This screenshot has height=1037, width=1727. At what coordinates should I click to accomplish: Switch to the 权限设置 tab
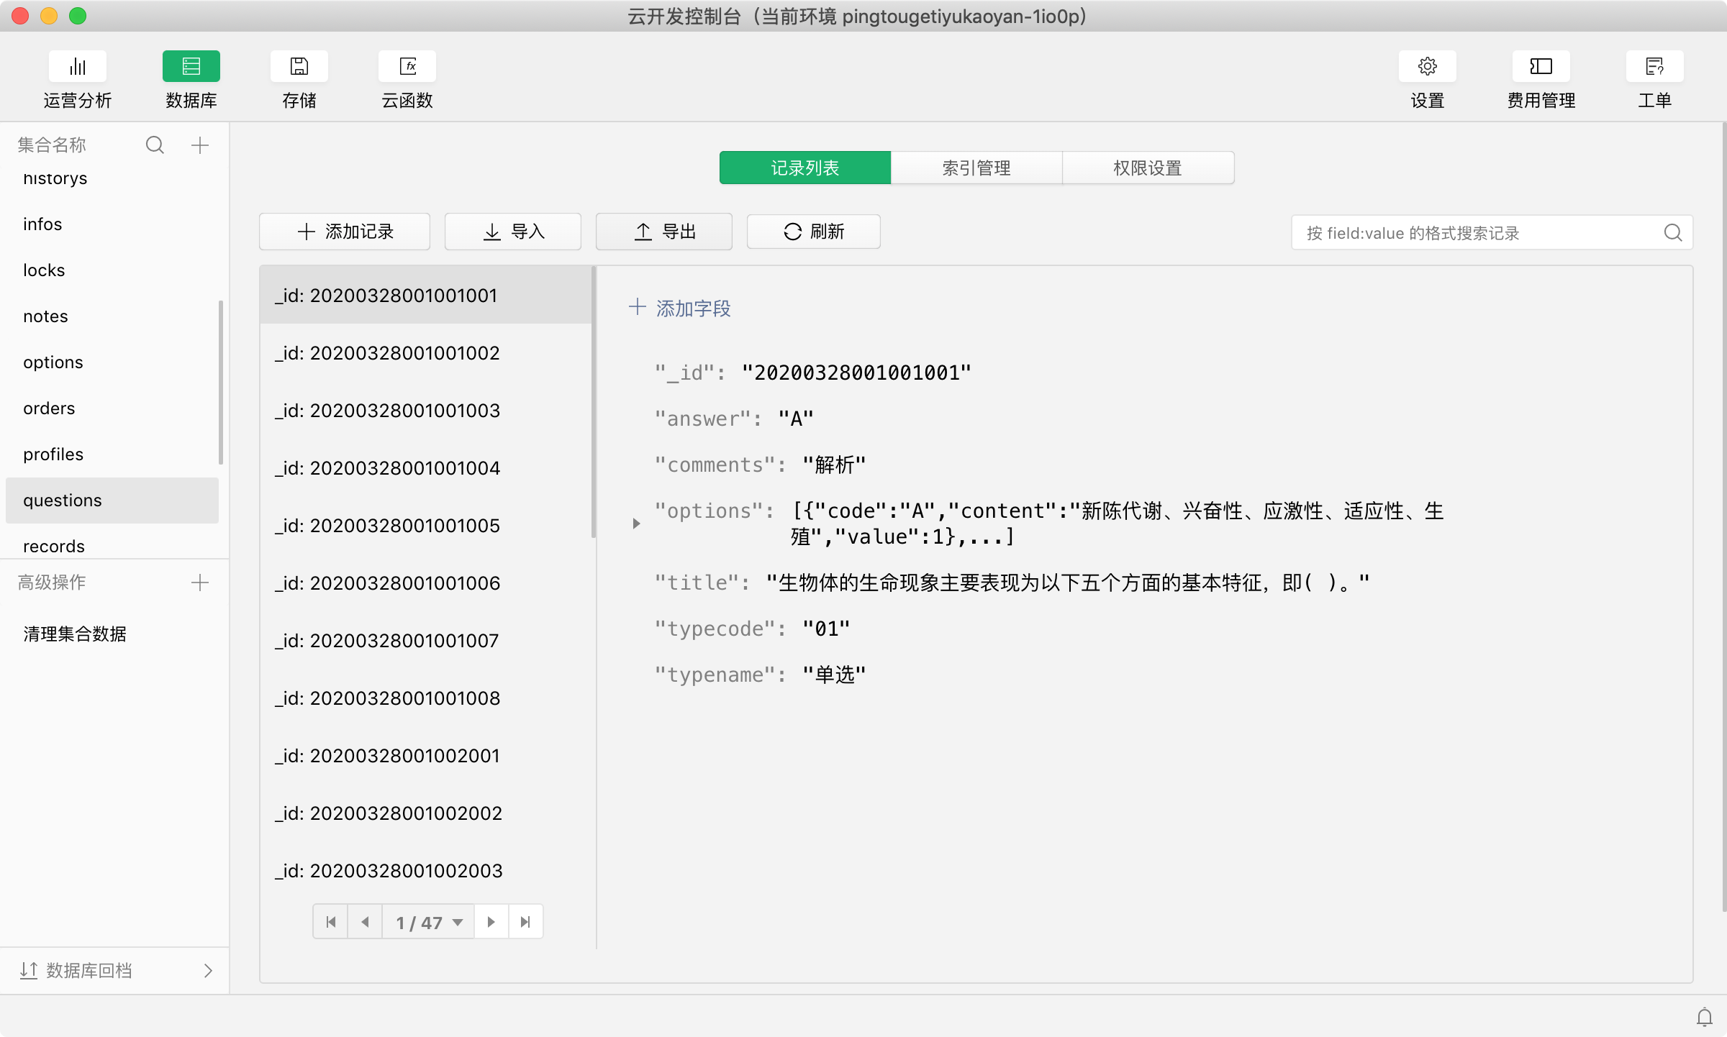1148,168
